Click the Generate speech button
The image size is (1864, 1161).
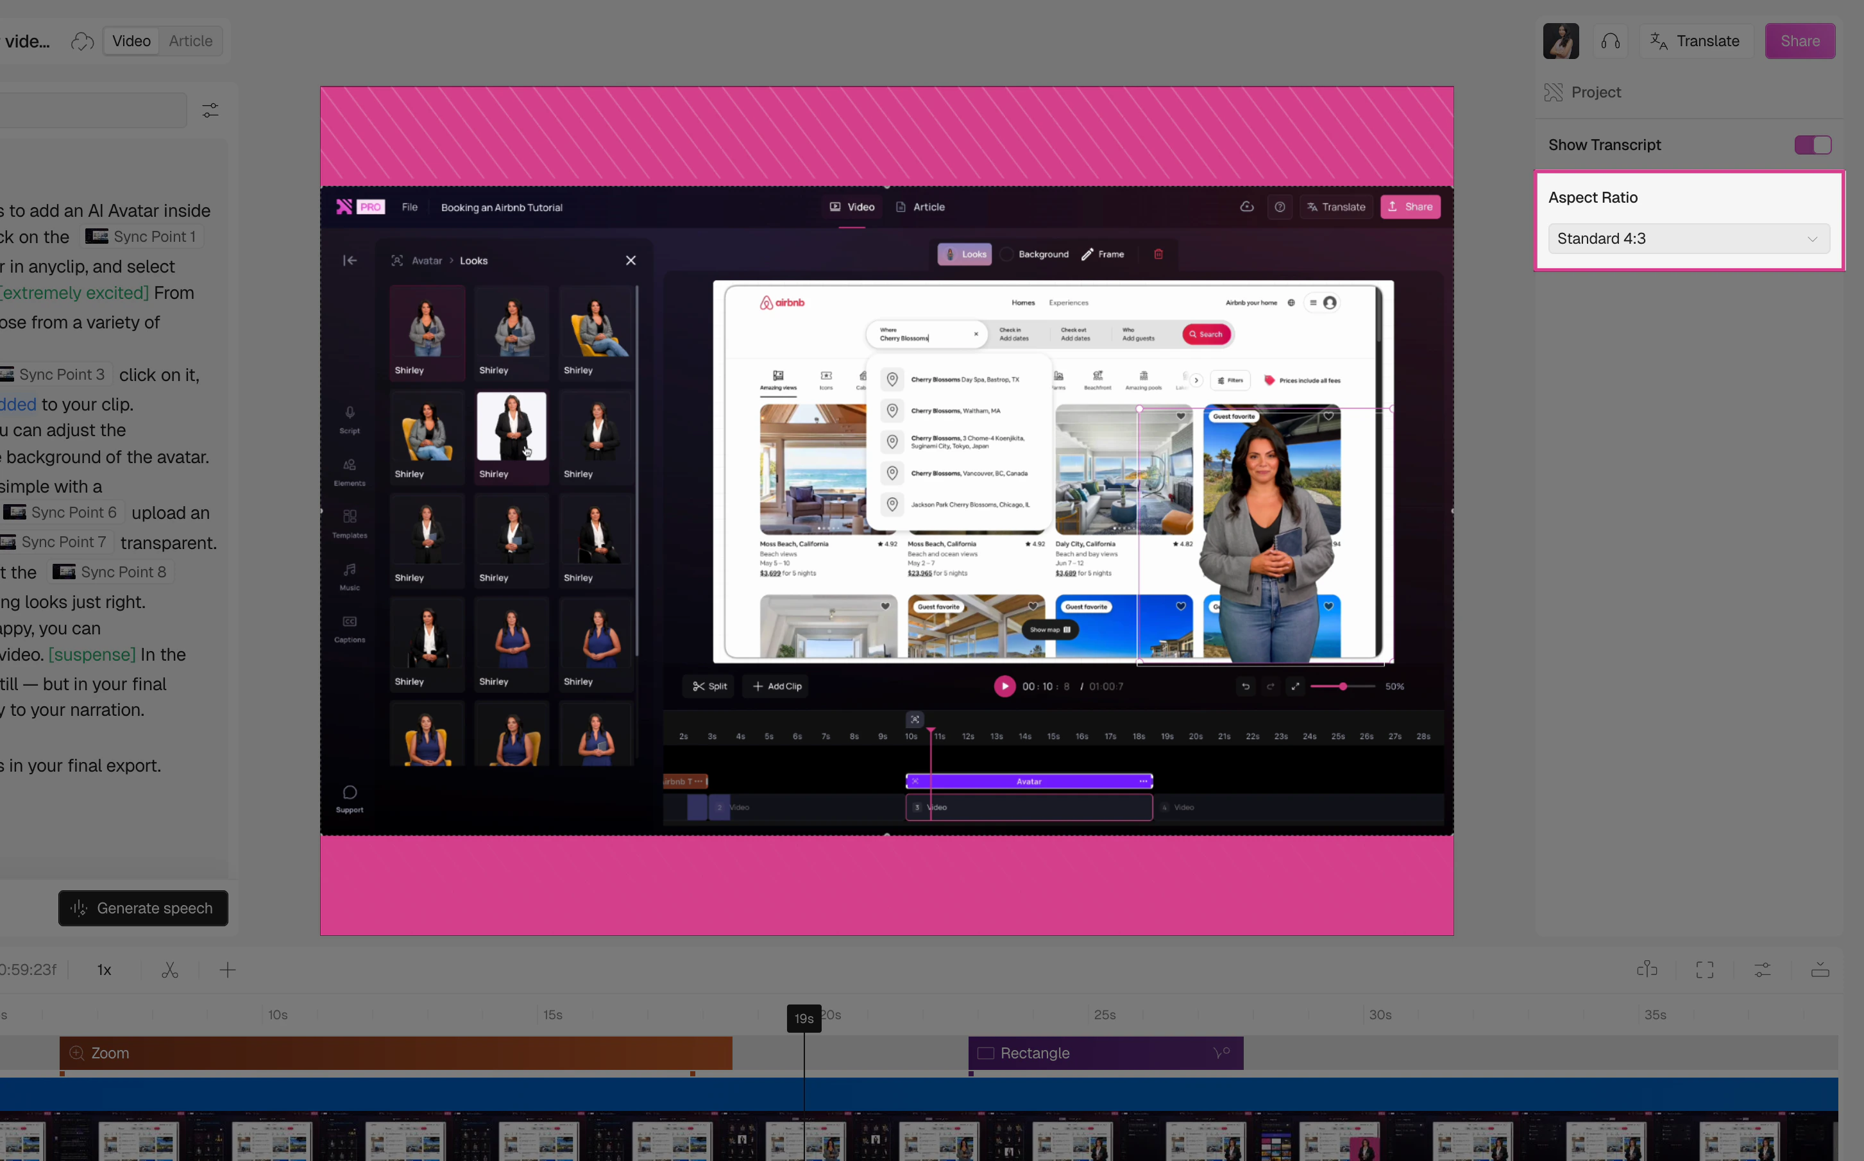point(143,908)
